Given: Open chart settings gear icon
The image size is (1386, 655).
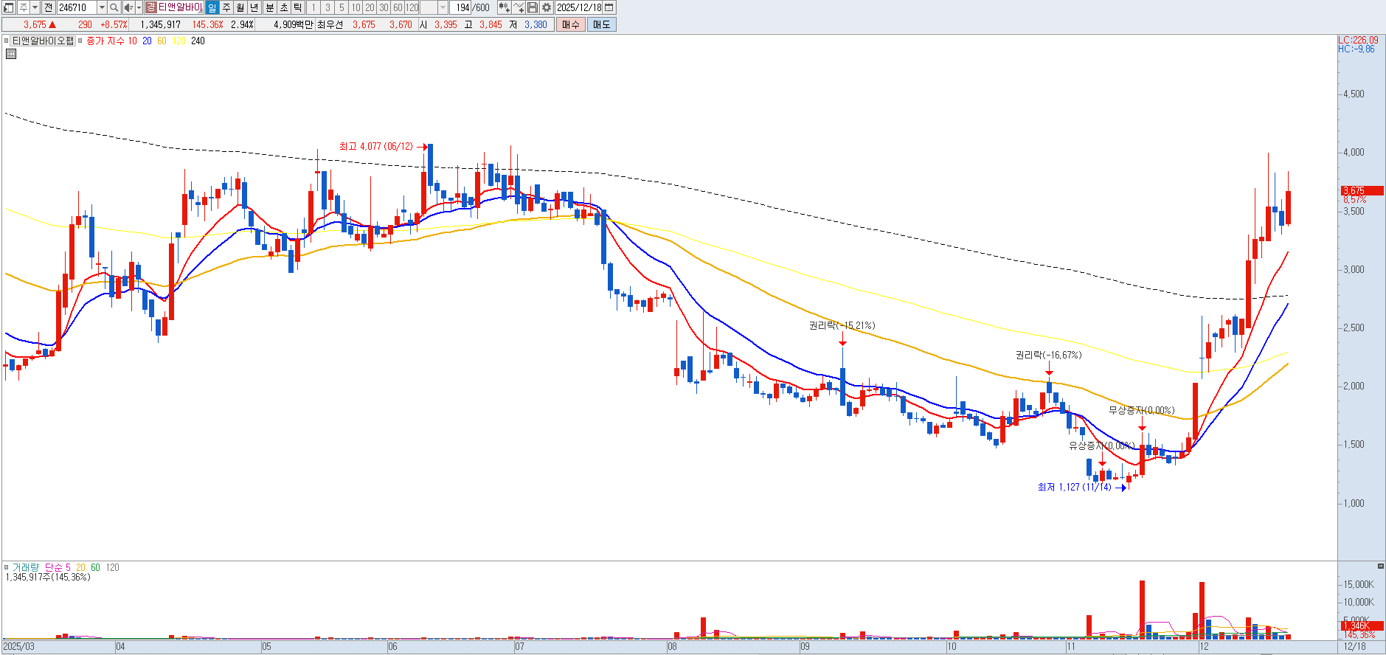Looking at the screenshot, I should click(x=547, y=7).
